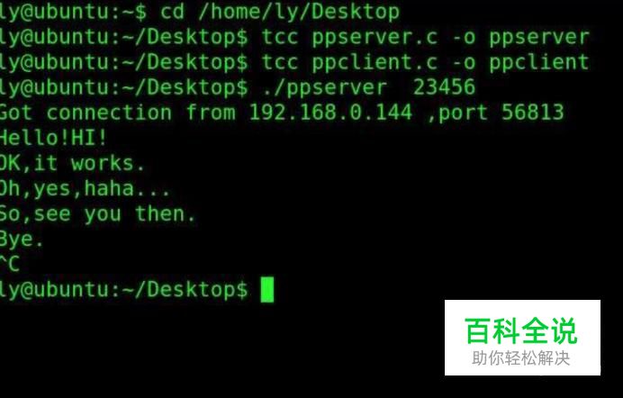Click the IP address 192.168.0.144
The height and width of the screenshot is (398, 623).
pos(330,113)
